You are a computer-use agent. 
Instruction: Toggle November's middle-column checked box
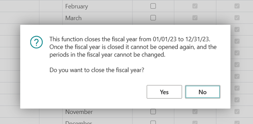click(x=195, y=111)
